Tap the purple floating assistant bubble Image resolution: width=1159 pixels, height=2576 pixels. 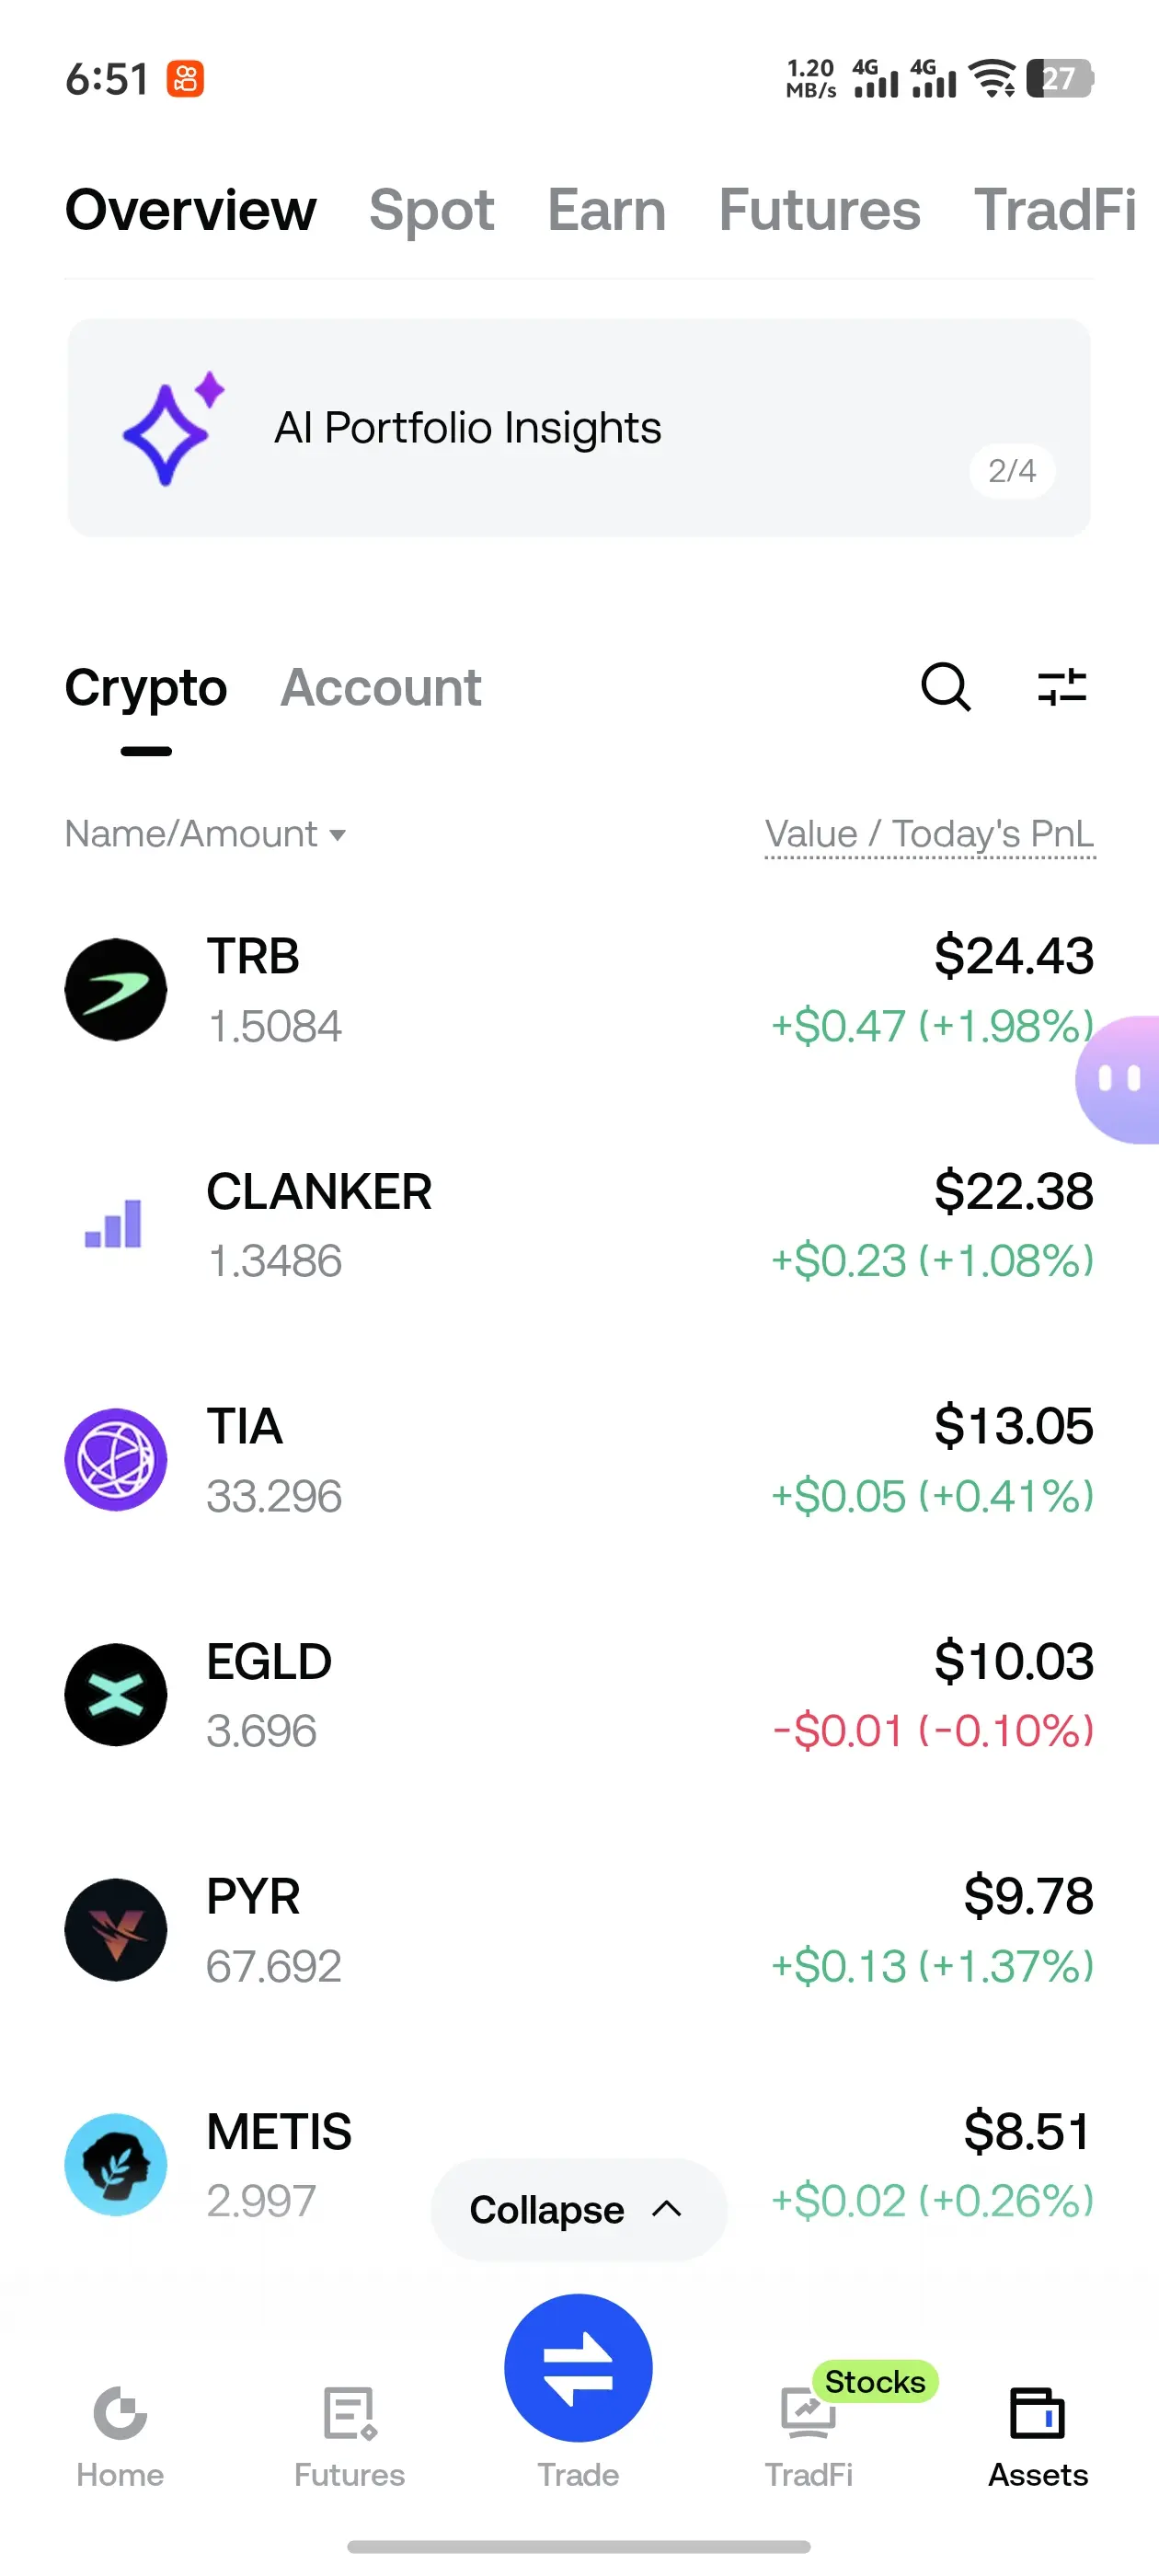(1118, 1079)
